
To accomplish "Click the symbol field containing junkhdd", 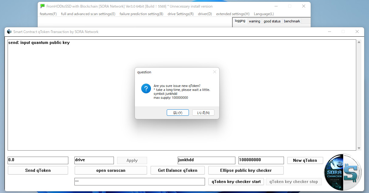I will pyautogui.click(x=207, y=160).
